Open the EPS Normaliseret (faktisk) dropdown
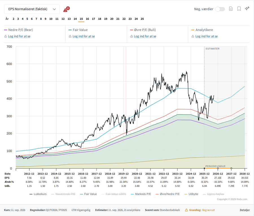254x216 pixels. coord(32,9)
